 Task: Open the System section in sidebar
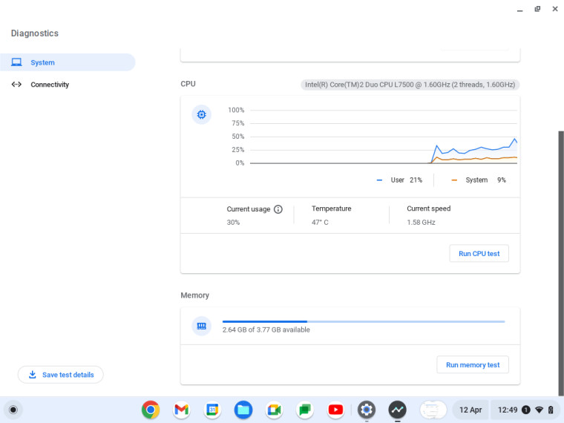coord(68,62)
